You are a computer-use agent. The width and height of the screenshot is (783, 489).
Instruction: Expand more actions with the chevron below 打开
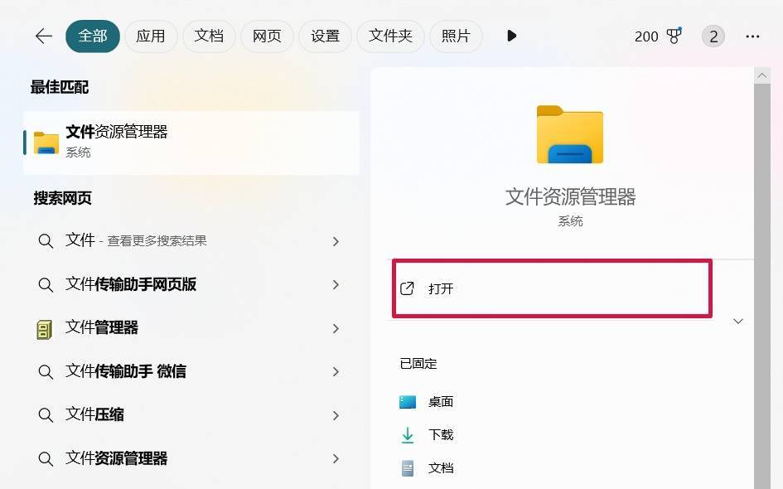(x=737, y=321)
